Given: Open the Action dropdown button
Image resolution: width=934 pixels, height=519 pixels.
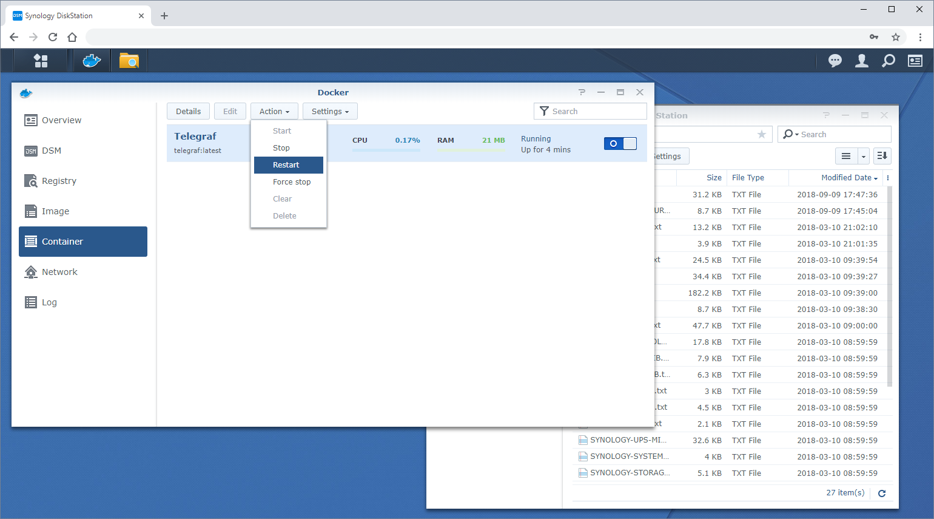Looking at the screenshot, I should tap(274, 111).
